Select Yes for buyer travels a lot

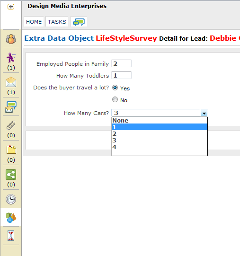tap(115, 88)
